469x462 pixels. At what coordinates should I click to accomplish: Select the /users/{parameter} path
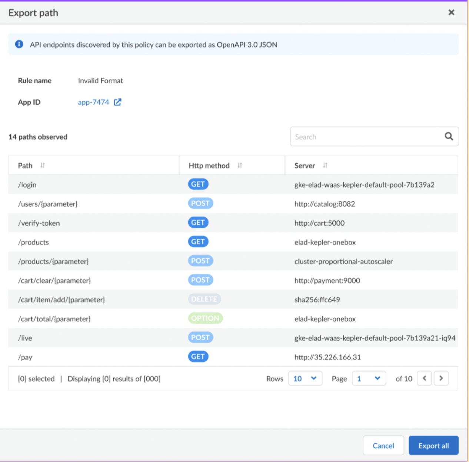click(x=48, y=204)
